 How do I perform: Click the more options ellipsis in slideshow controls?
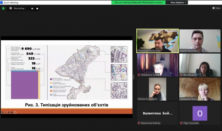pyautogui.click(x=12, y=112)
